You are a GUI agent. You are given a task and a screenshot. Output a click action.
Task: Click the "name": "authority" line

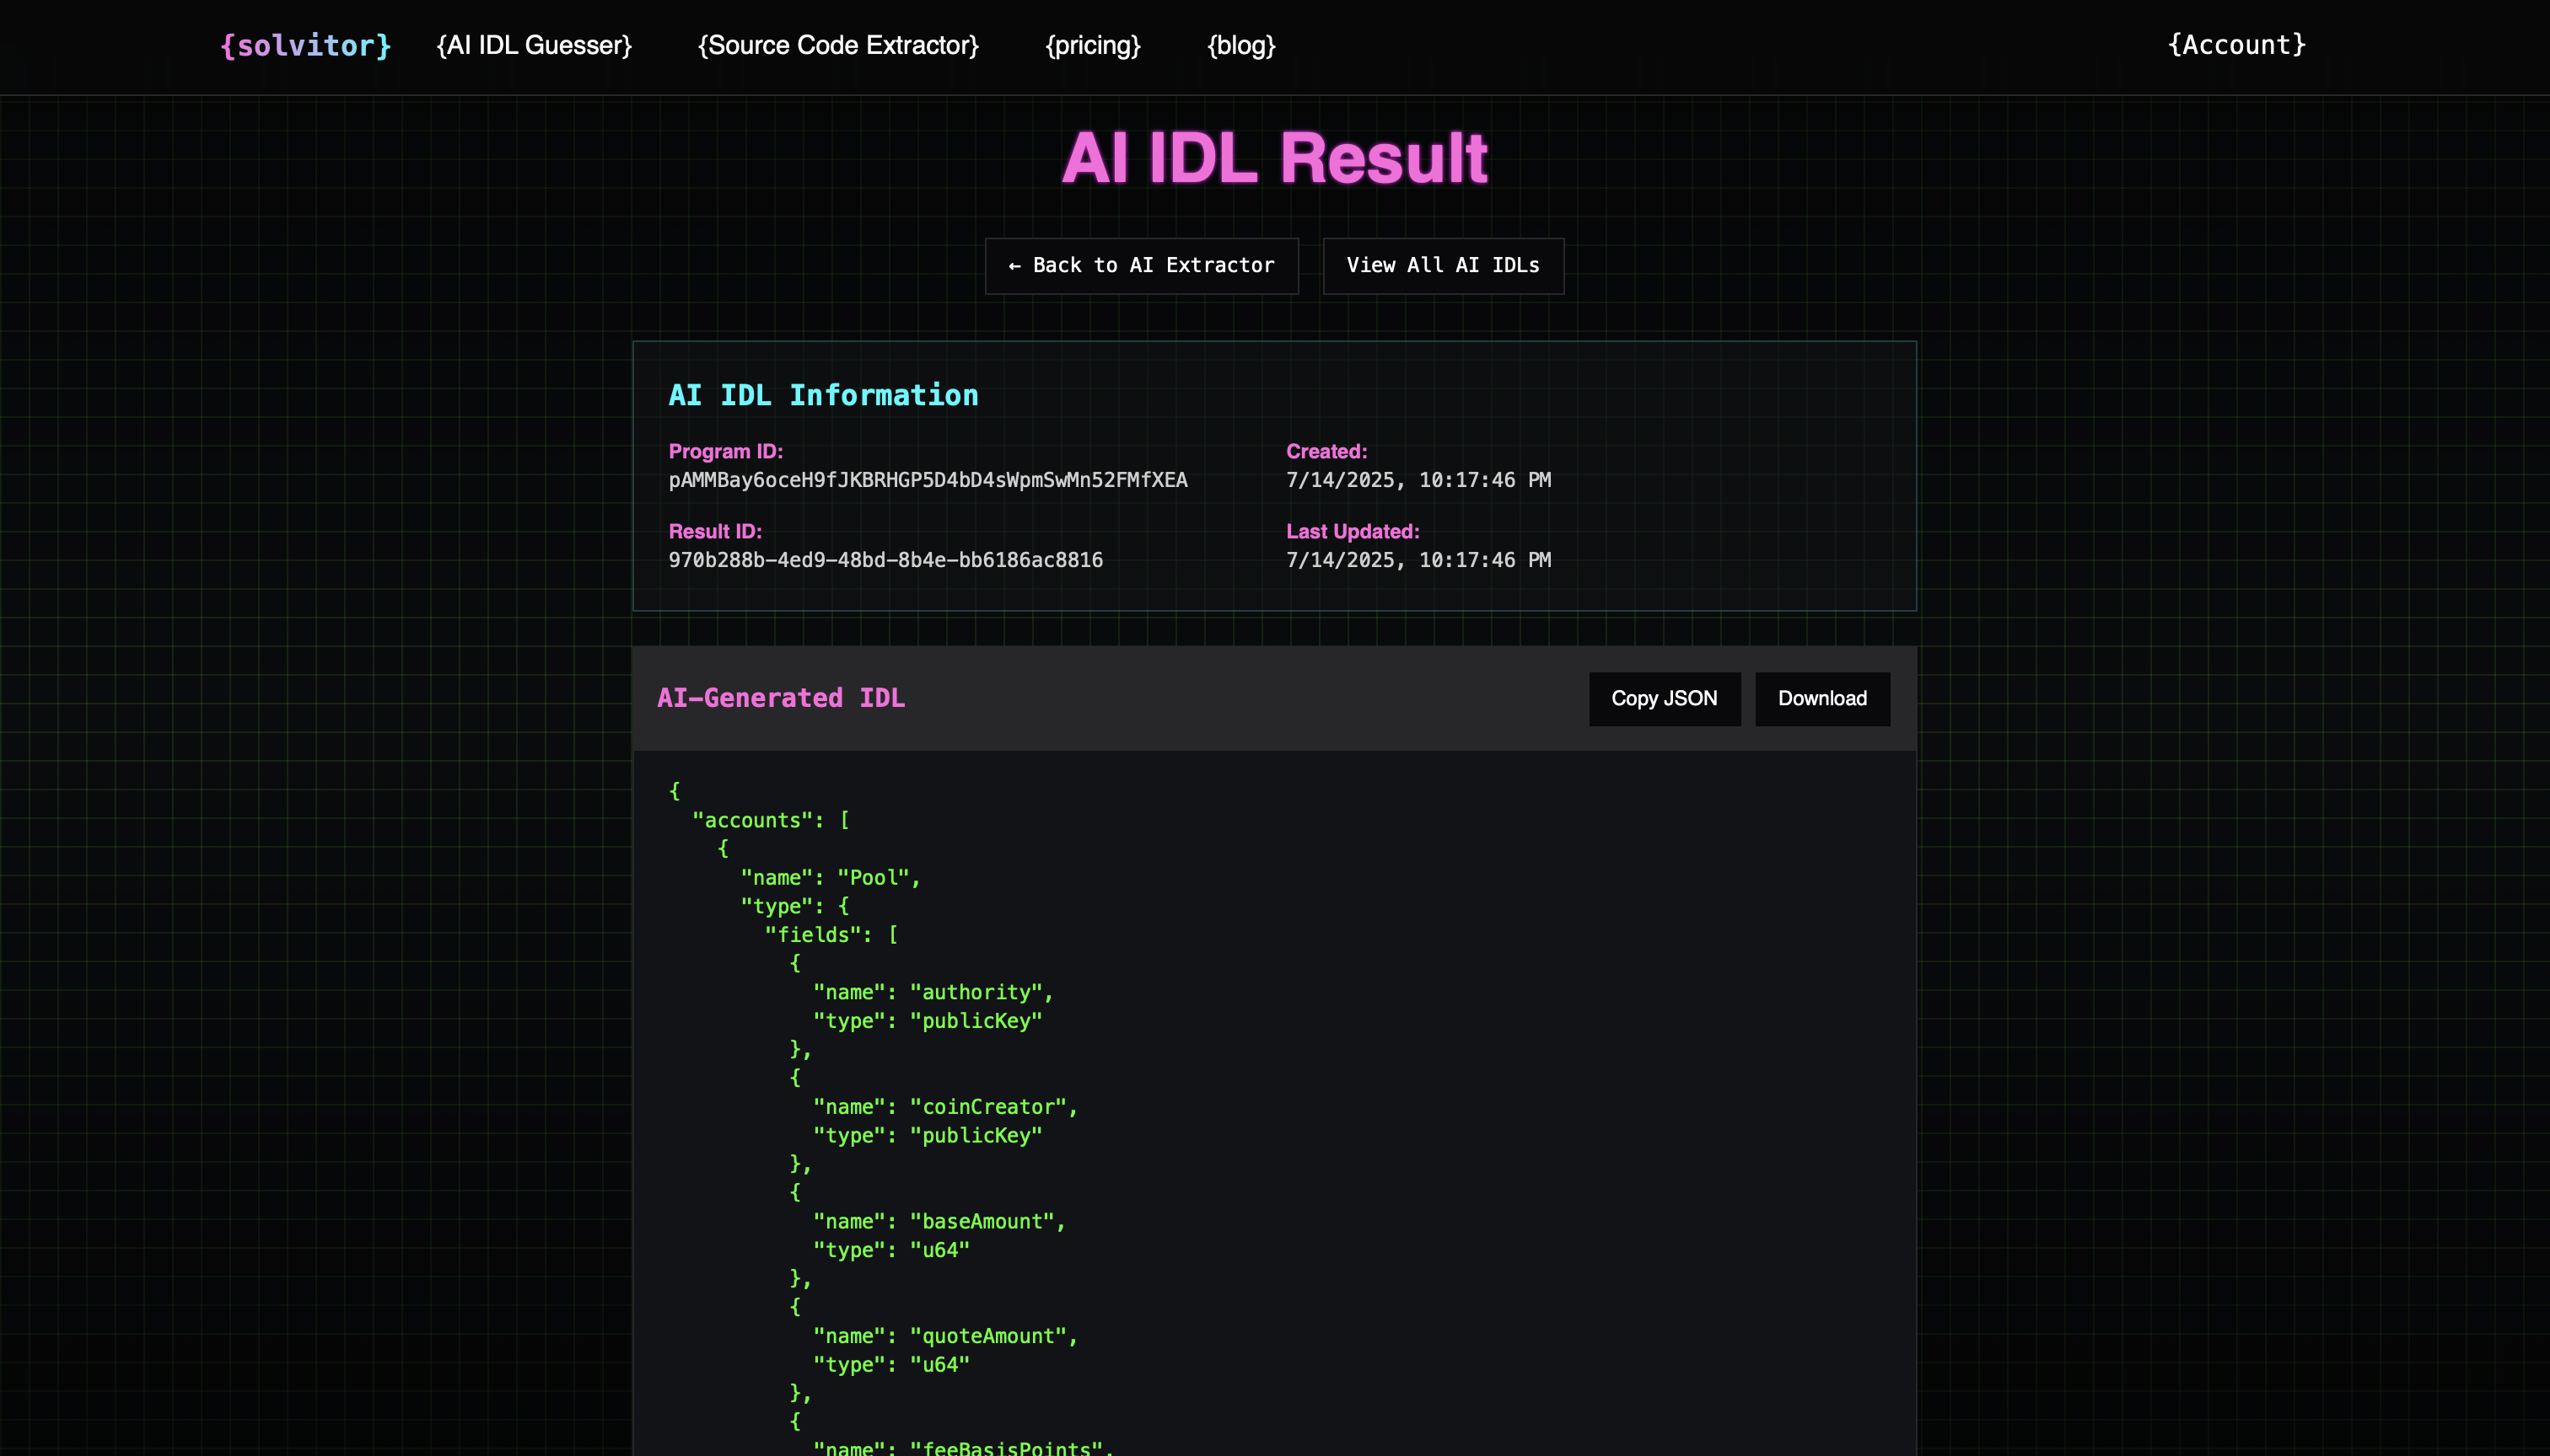coord(933,993)
